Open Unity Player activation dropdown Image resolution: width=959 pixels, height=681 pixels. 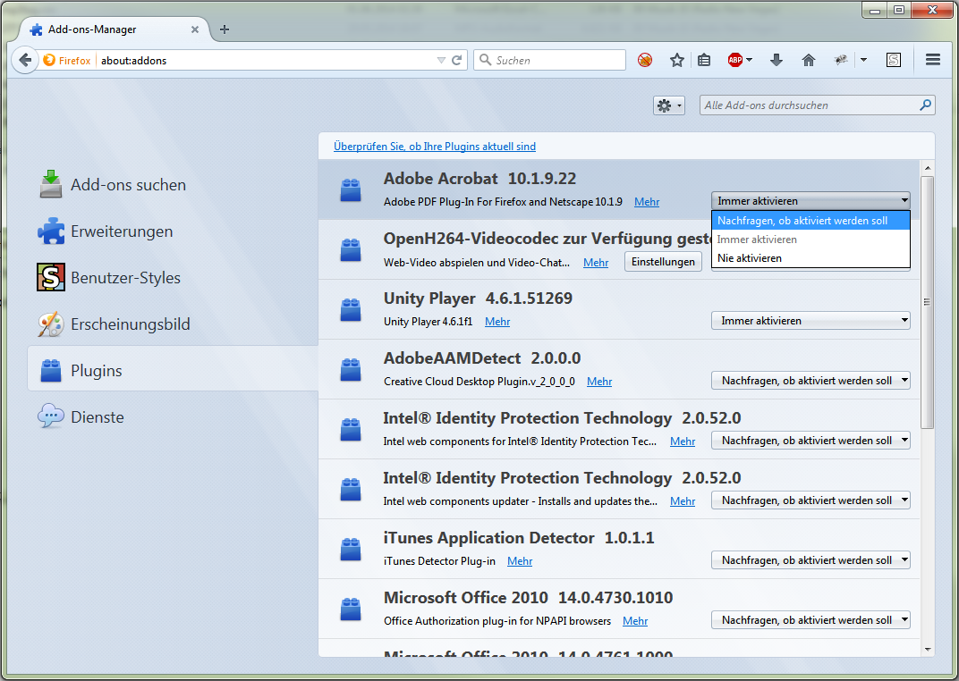click(810, 320)
